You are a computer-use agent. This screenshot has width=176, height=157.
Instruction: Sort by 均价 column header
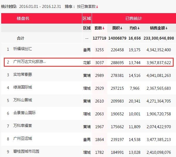point(135,28)
